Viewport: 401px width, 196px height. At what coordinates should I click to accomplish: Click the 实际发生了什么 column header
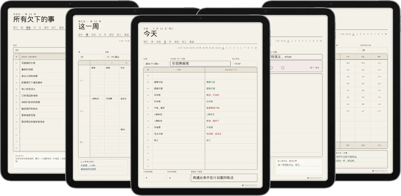[x=231, y=70]
